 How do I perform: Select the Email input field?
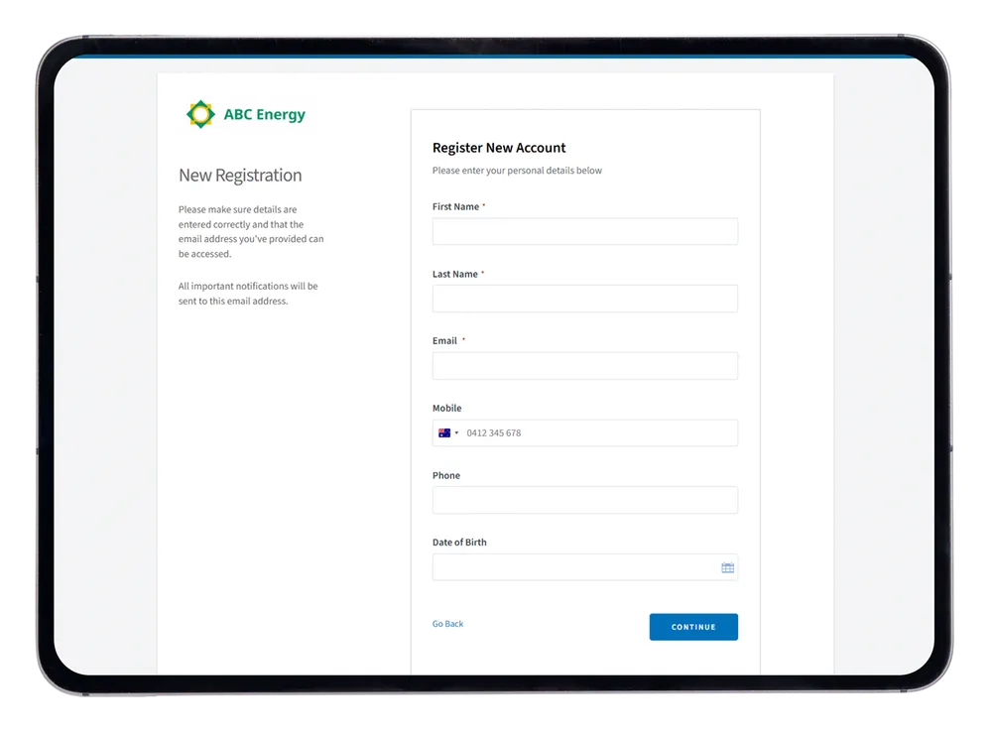585,366
